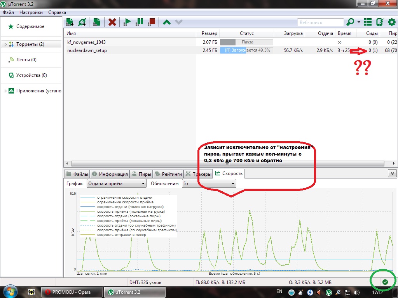Click the green Start torrent icon
The width and height of the screenshot is (398, 298).
(x=127, y=22)
